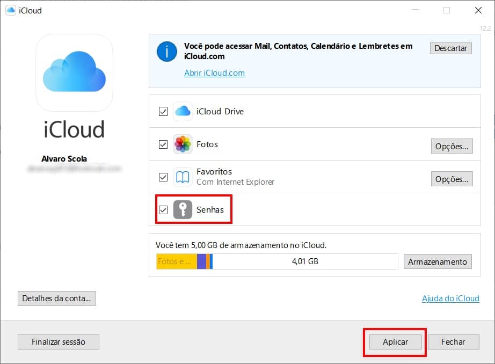Click 'Você tem 5,00 GB de armazenamento' text
Viewport: 495px width, 364px height.
[x=241, y=245]
